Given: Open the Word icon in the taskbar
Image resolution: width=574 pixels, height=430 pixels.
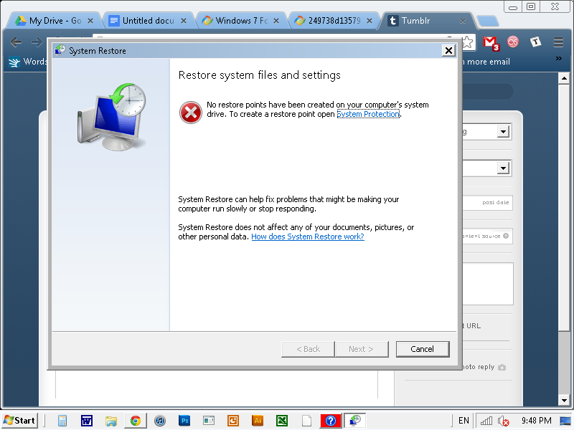Looking at the screenshot, I should [x=87, y=421].
